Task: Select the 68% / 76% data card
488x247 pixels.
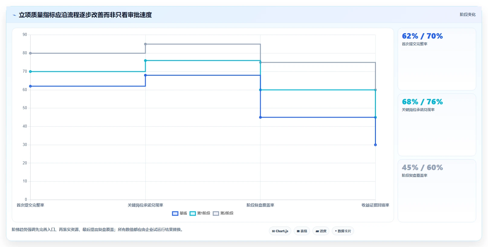Action: click(437, 125)
